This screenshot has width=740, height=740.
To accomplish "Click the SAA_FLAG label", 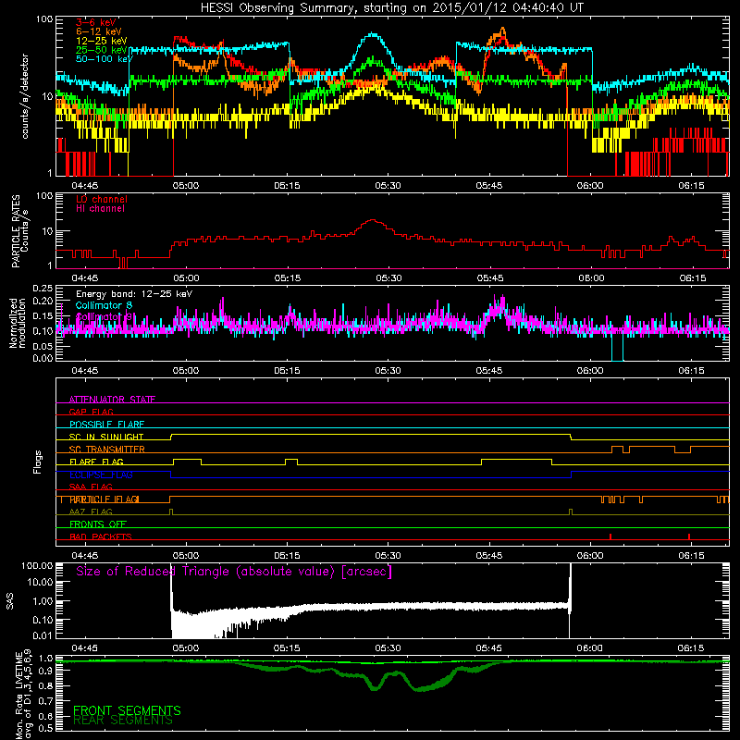I will pos(91,487).
